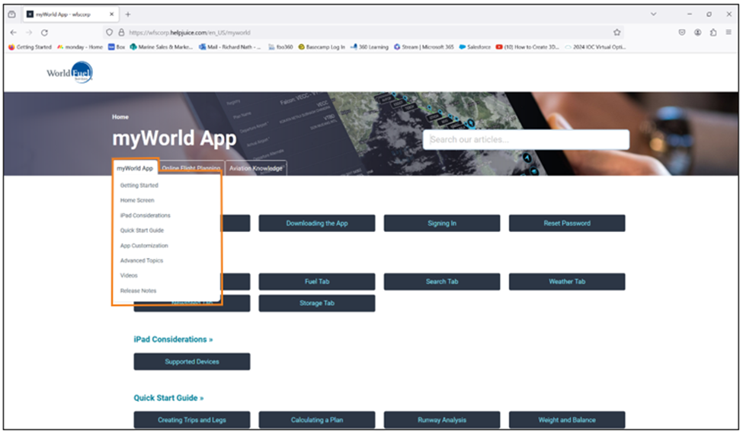Open the Pocket save icon

682,33
